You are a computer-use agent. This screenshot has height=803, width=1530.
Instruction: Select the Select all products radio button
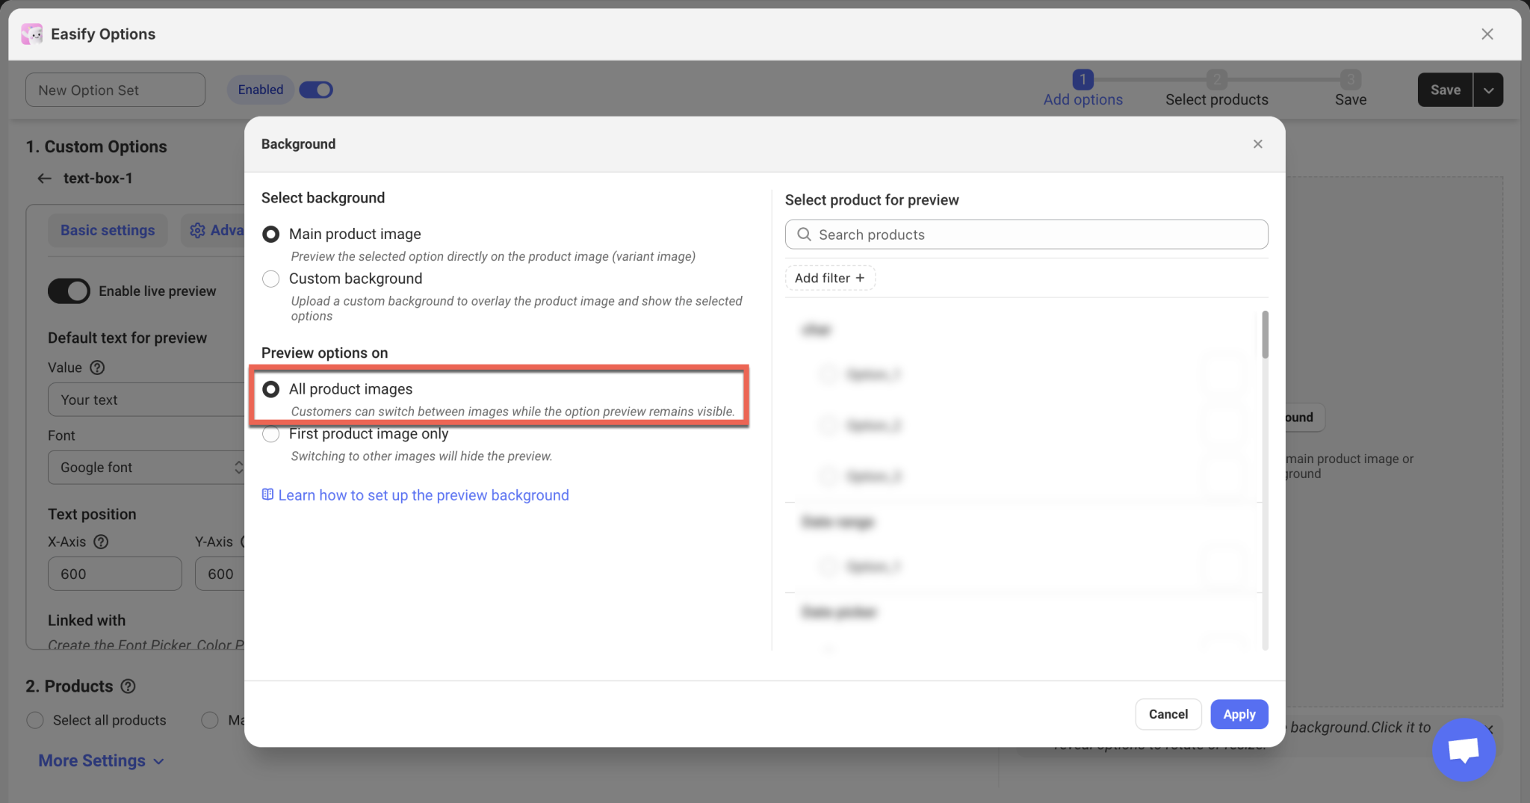[x=35, y=720]
